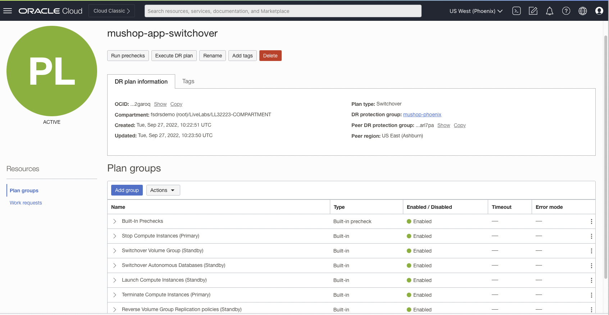The image size is (609, 315).
Task: Expand Stop Compute Instances (Primary) group
Action: click(x=115, y=236)
